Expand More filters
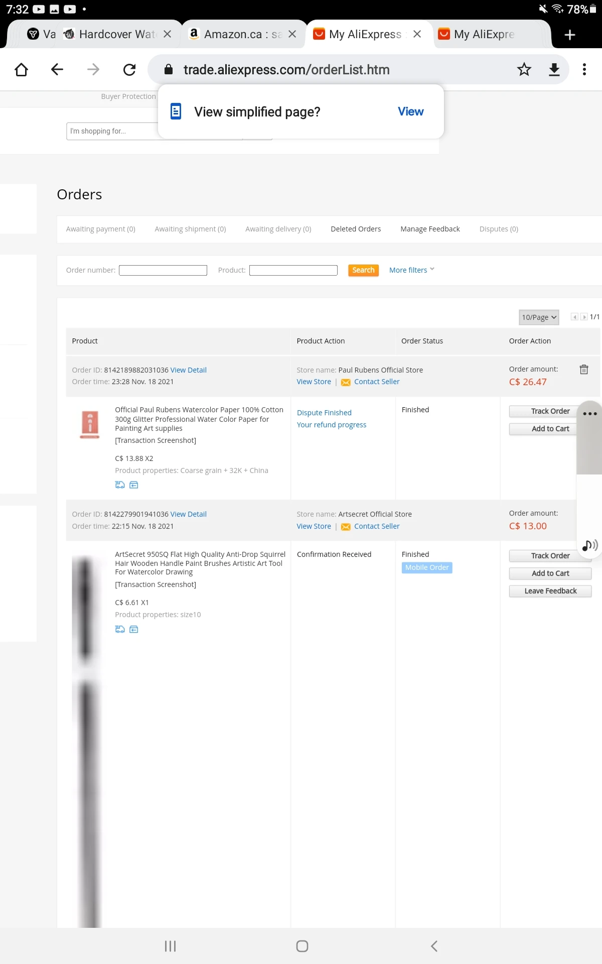 pos(412,270)
